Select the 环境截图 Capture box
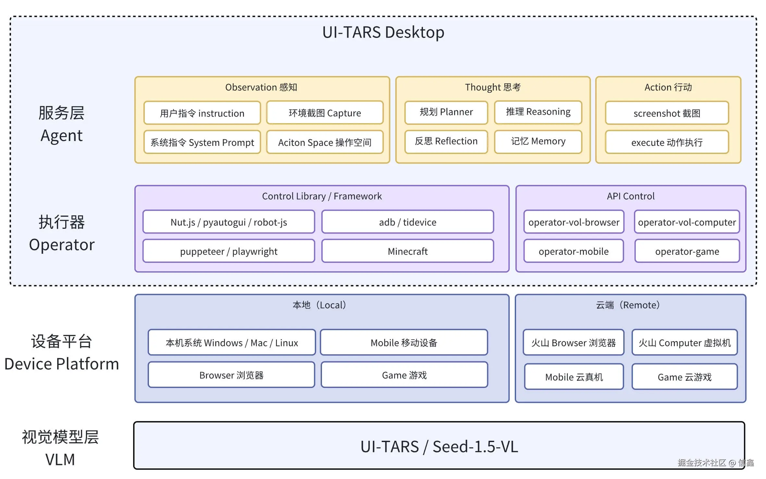 pyautogui.click(x=325, y=113)
